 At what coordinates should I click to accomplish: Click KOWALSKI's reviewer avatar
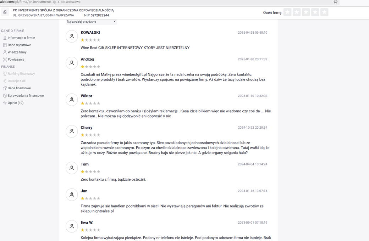tap(72, 36)
